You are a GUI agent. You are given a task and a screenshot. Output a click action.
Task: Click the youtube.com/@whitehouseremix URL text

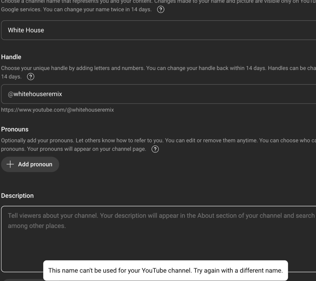click(x=57, y=110)
